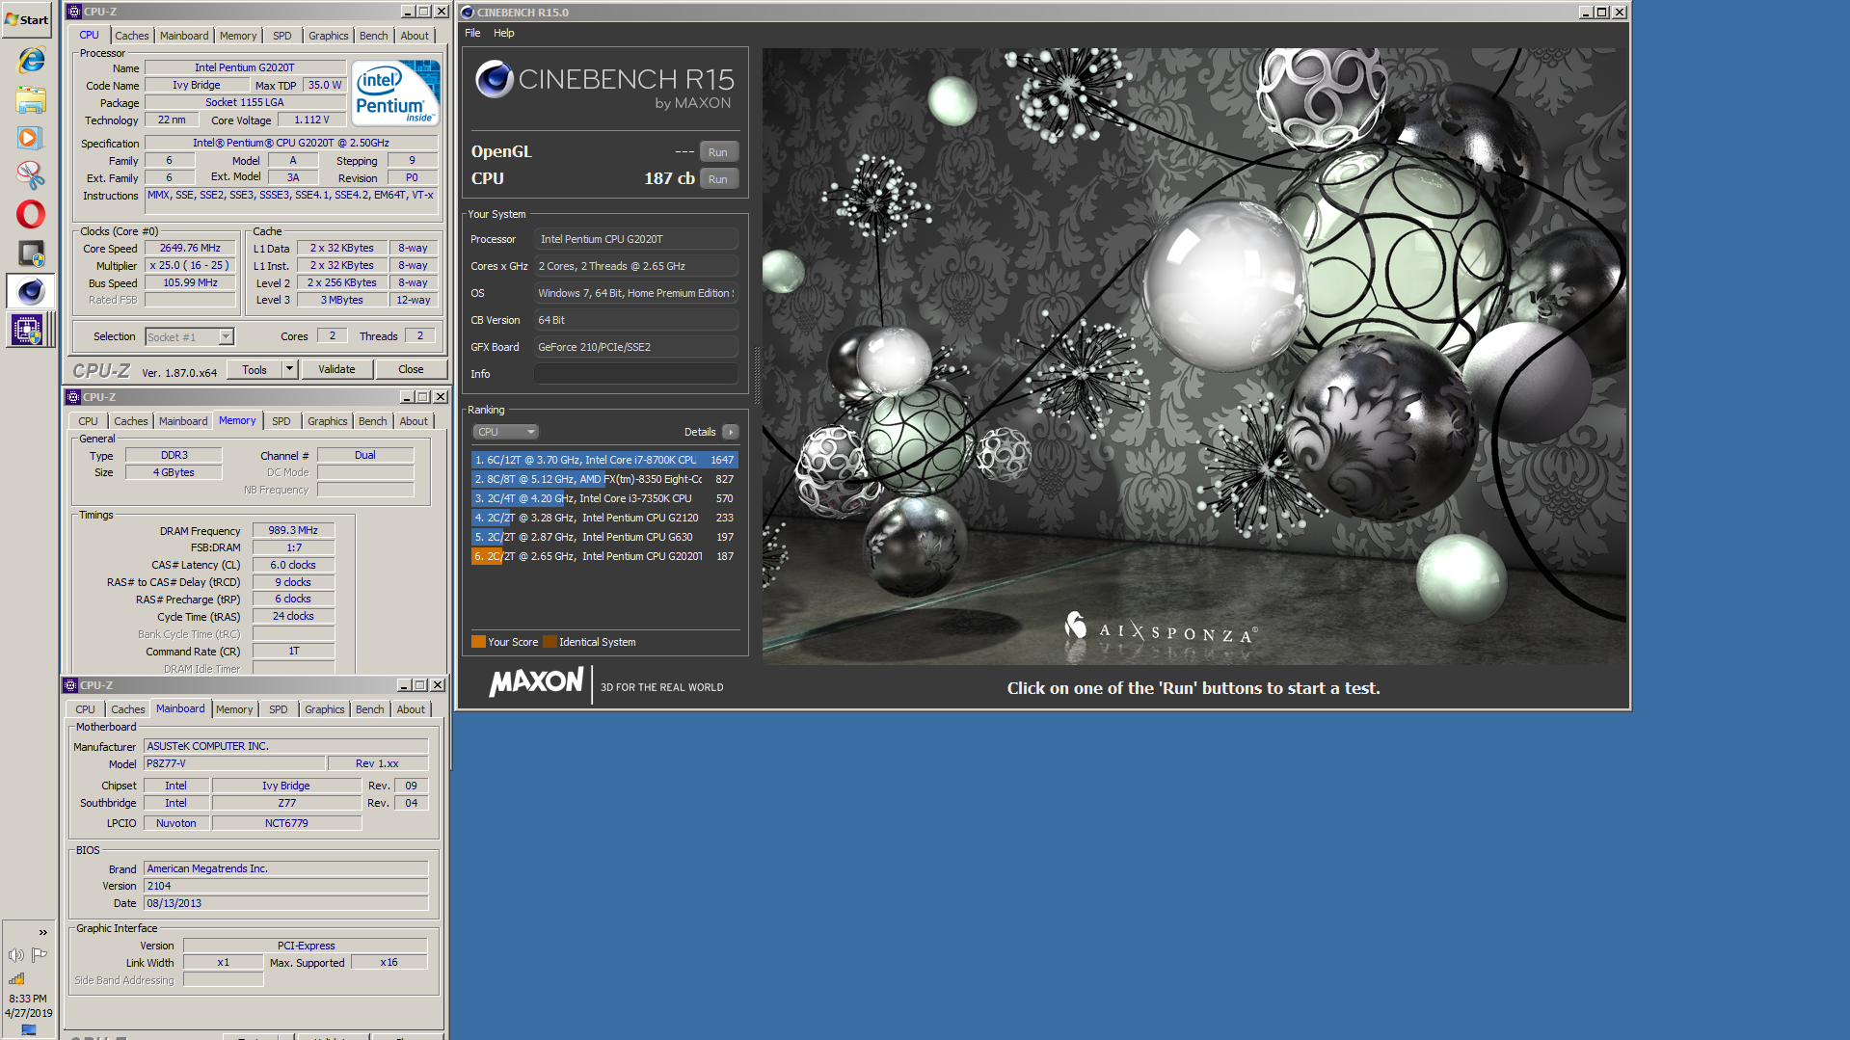This screenshot has width=1850, height=1040.
Task: Click the Info field under Your System
Action: (636, 374)
